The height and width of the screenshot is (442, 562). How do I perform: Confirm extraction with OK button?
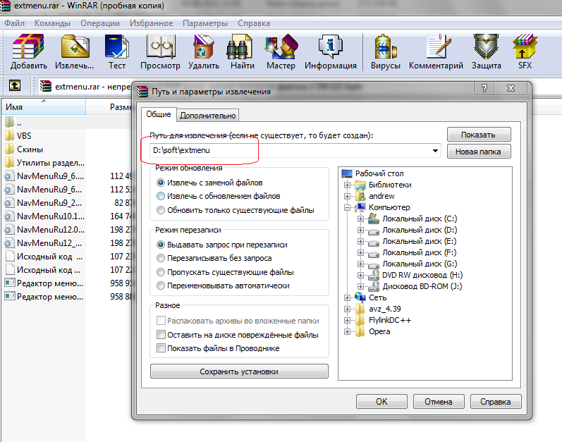coord(381,402)
